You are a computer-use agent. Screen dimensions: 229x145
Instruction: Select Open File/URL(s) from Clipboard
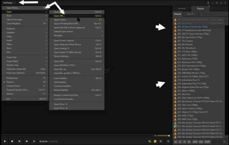coord(77,27)
